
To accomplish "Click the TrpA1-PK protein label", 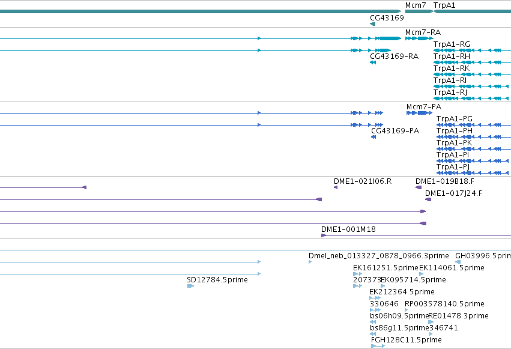I will pyautogui.click(x=454, y=143).
